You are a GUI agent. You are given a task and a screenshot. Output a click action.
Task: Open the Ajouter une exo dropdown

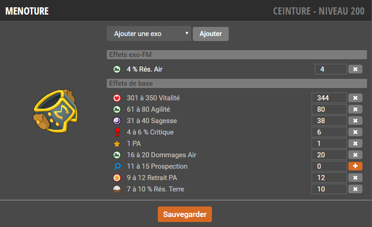pyautogui.click(x=149, y=34)
